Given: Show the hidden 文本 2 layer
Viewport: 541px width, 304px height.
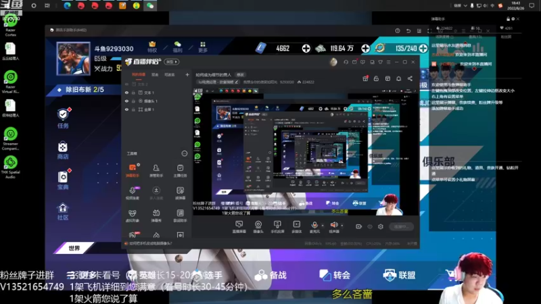Looking at the screenshot, I should (126, 84).
